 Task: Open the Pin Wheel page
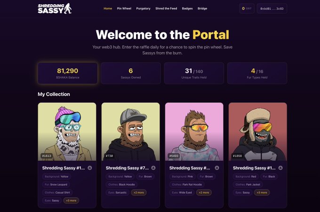click(x=124, y=8)
